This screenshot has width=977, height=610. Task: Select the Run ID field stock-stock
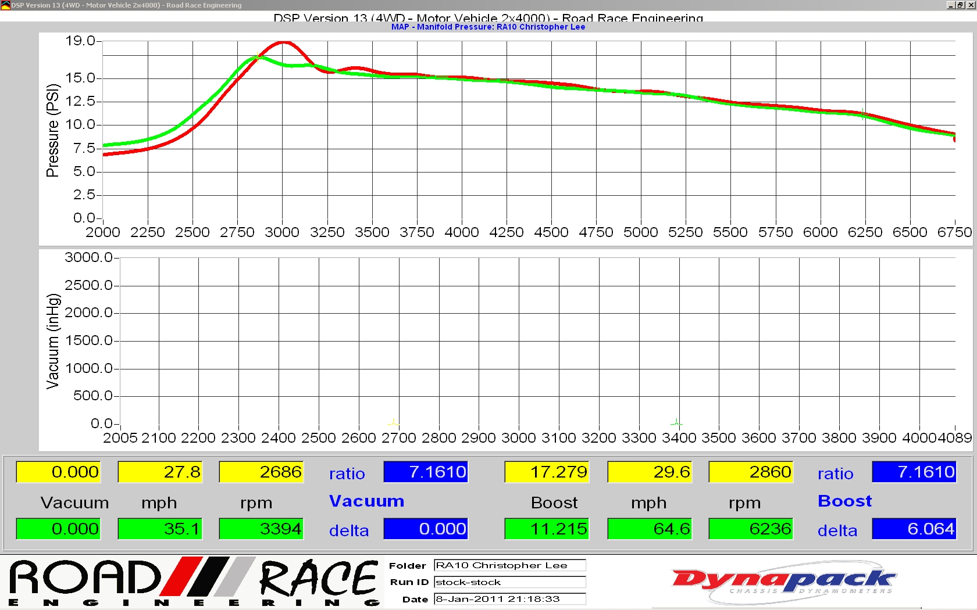(509, 582)
